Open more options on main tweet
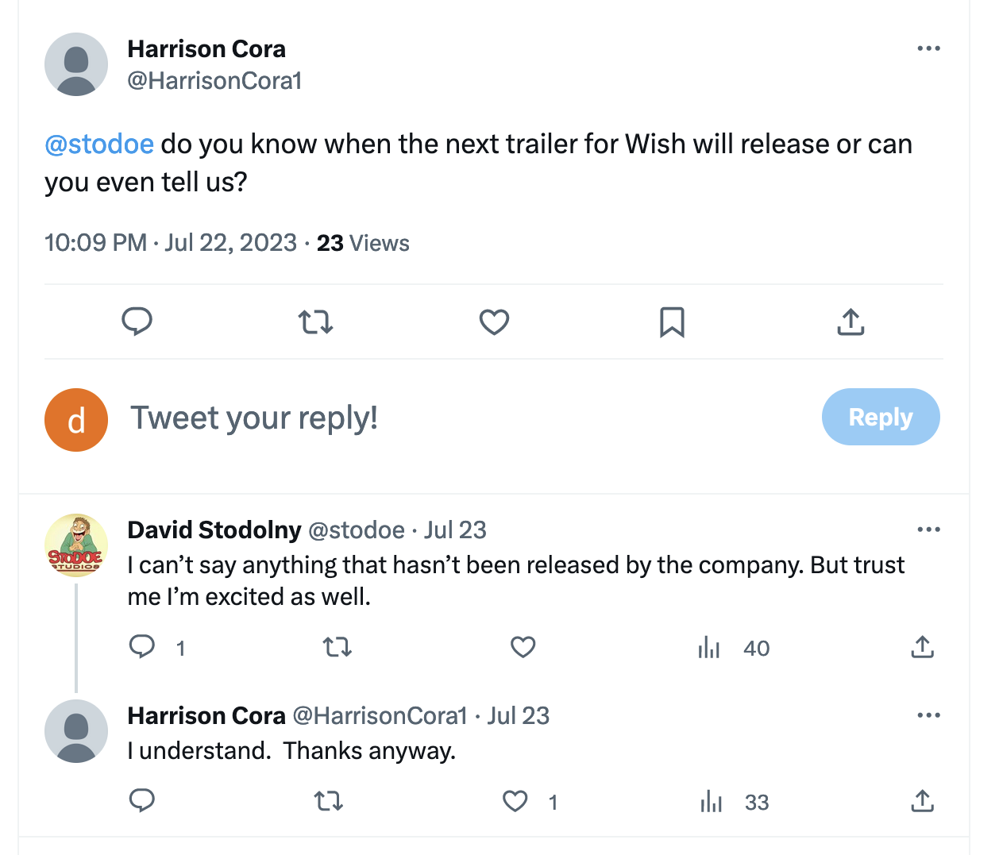This screenshot has width=999, height=855. click(928, 48)
